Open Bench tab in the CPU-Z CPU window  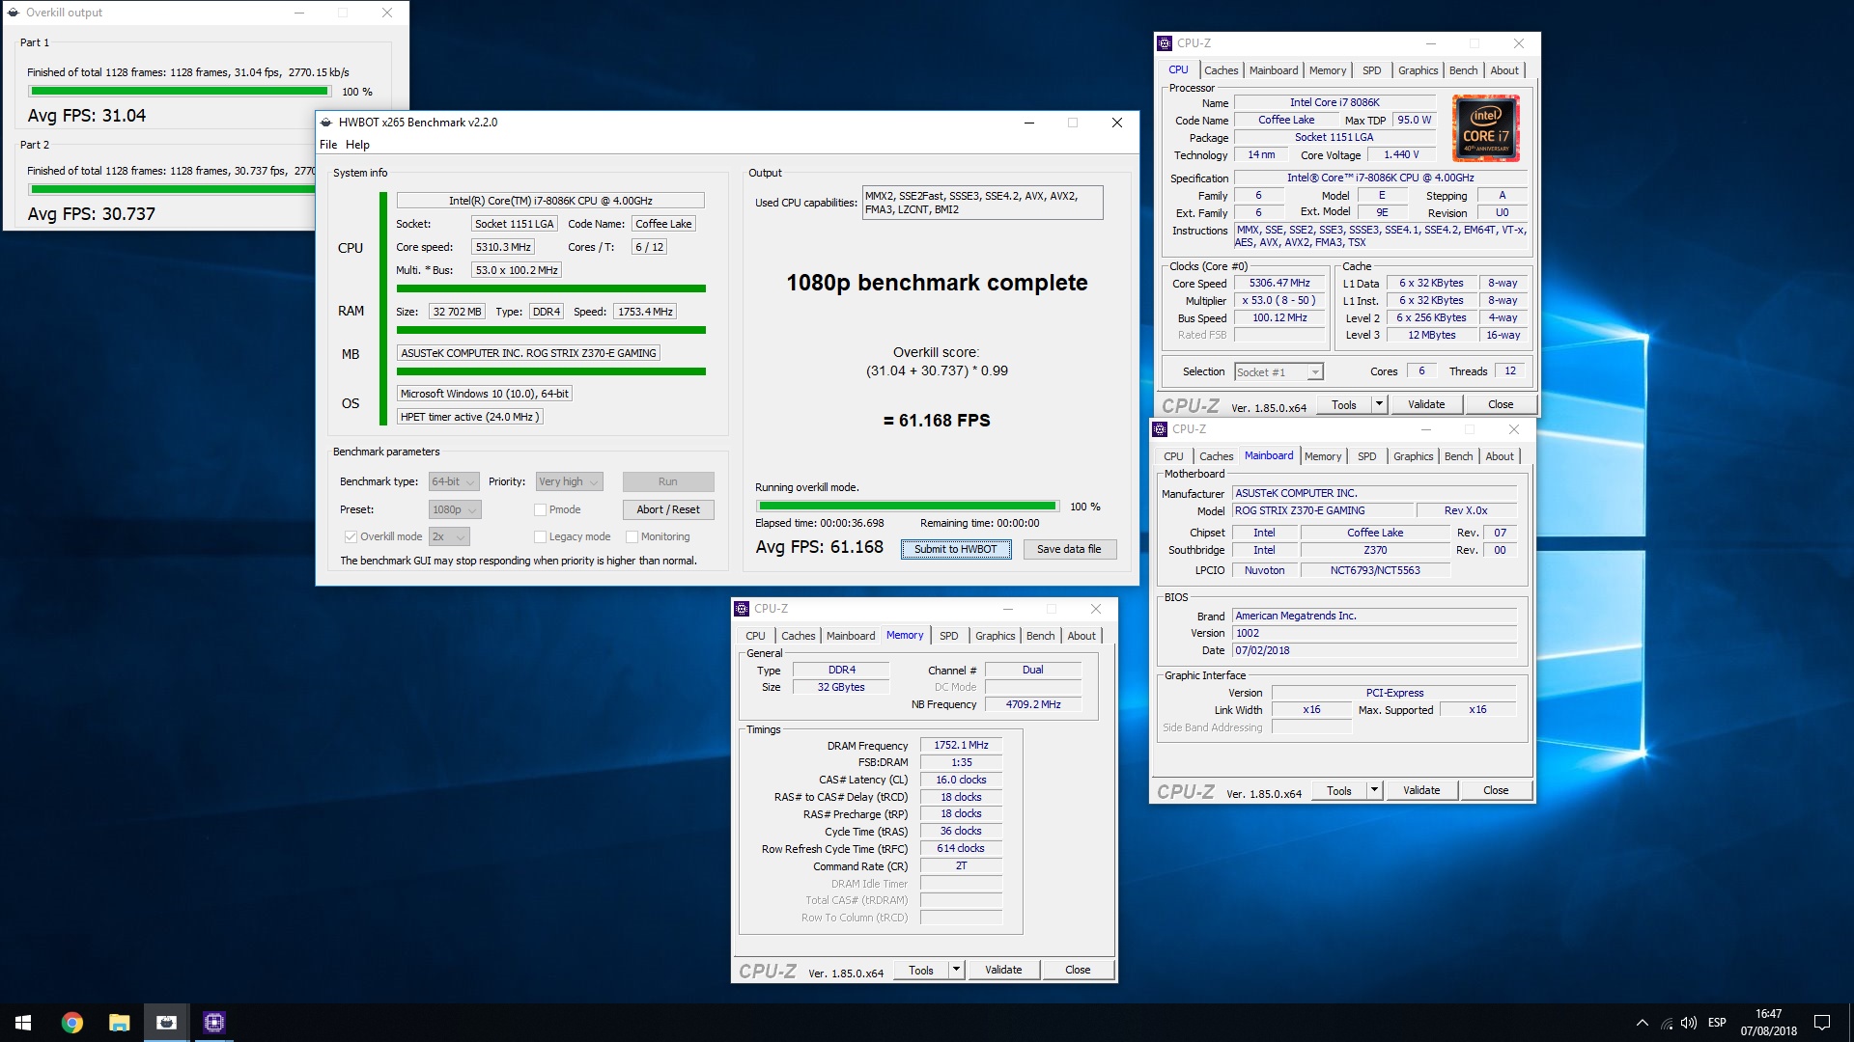point(1463,70)
